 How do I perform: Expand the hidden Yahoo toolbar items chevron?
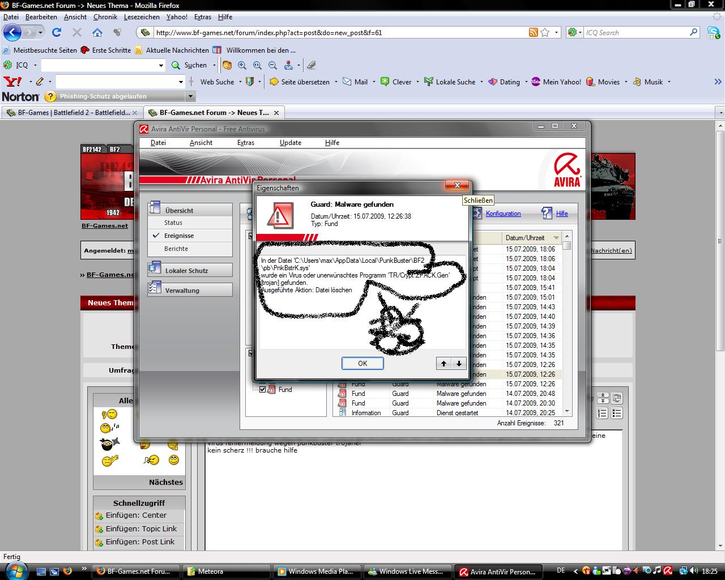[718, 82]
